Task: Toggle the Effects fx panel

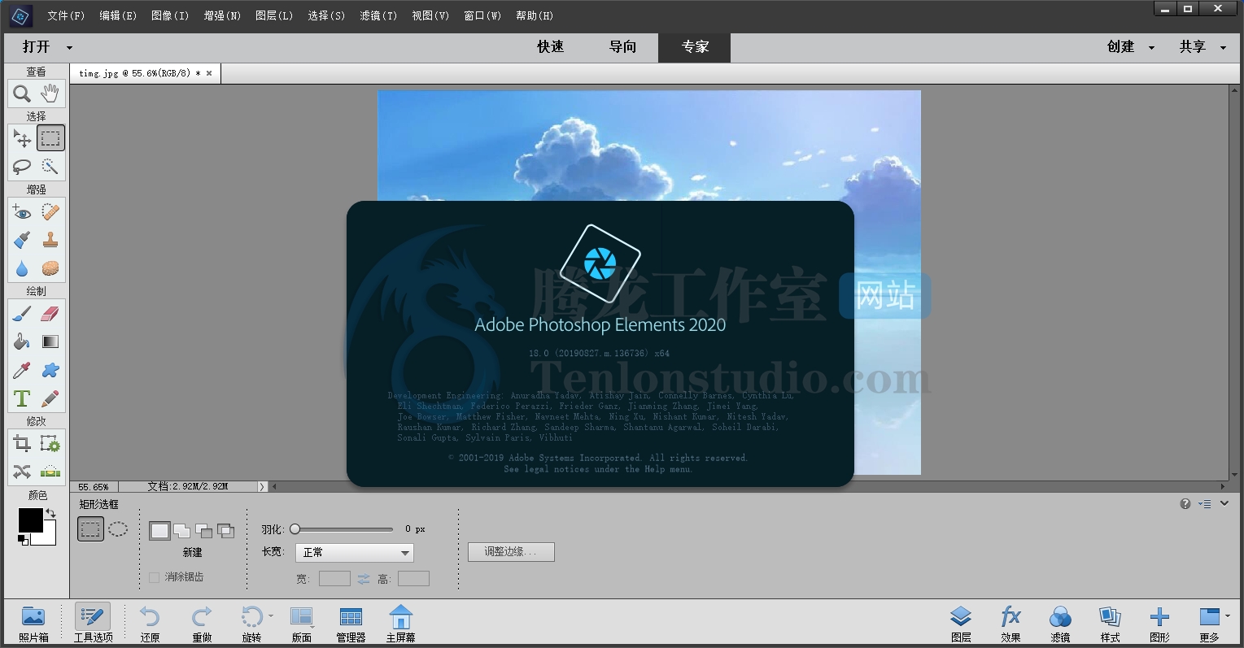Action: pyautogui.click(x=1010, y=624)
